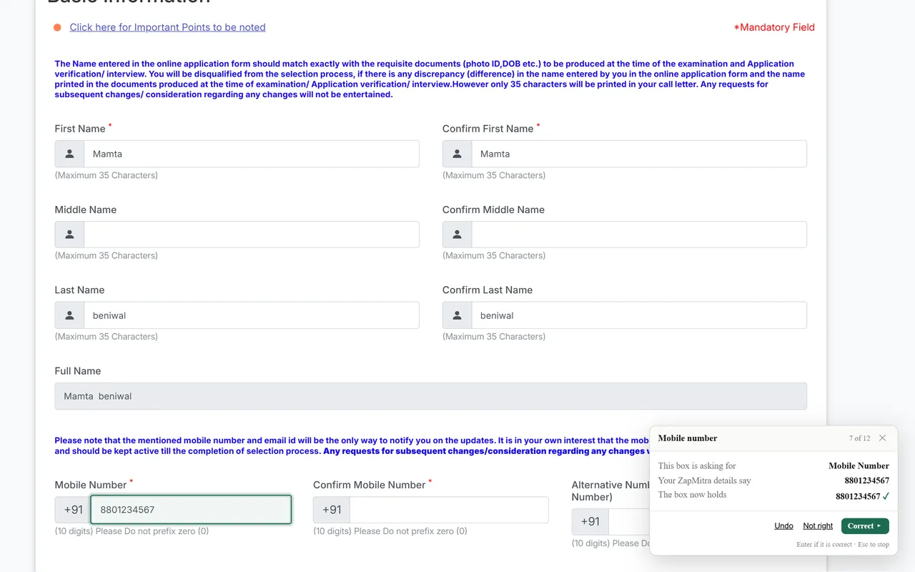Click +91 prefix of Mobile Number
The width and height of the screenshot is (915, 572).
pyautogui.click(x=73, y=510)
